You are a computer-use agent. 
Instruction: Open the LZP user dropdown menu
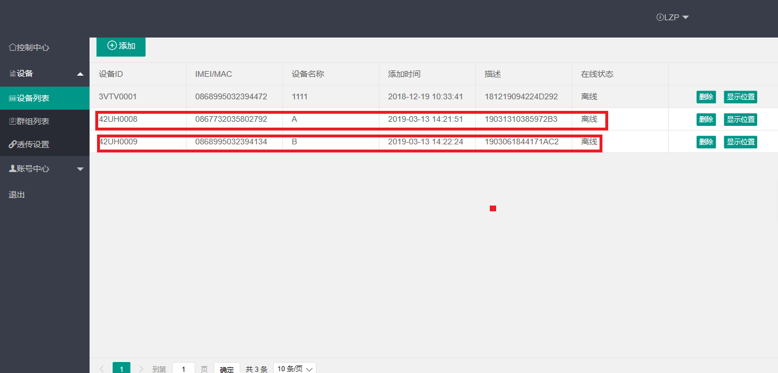pos(673,17)
